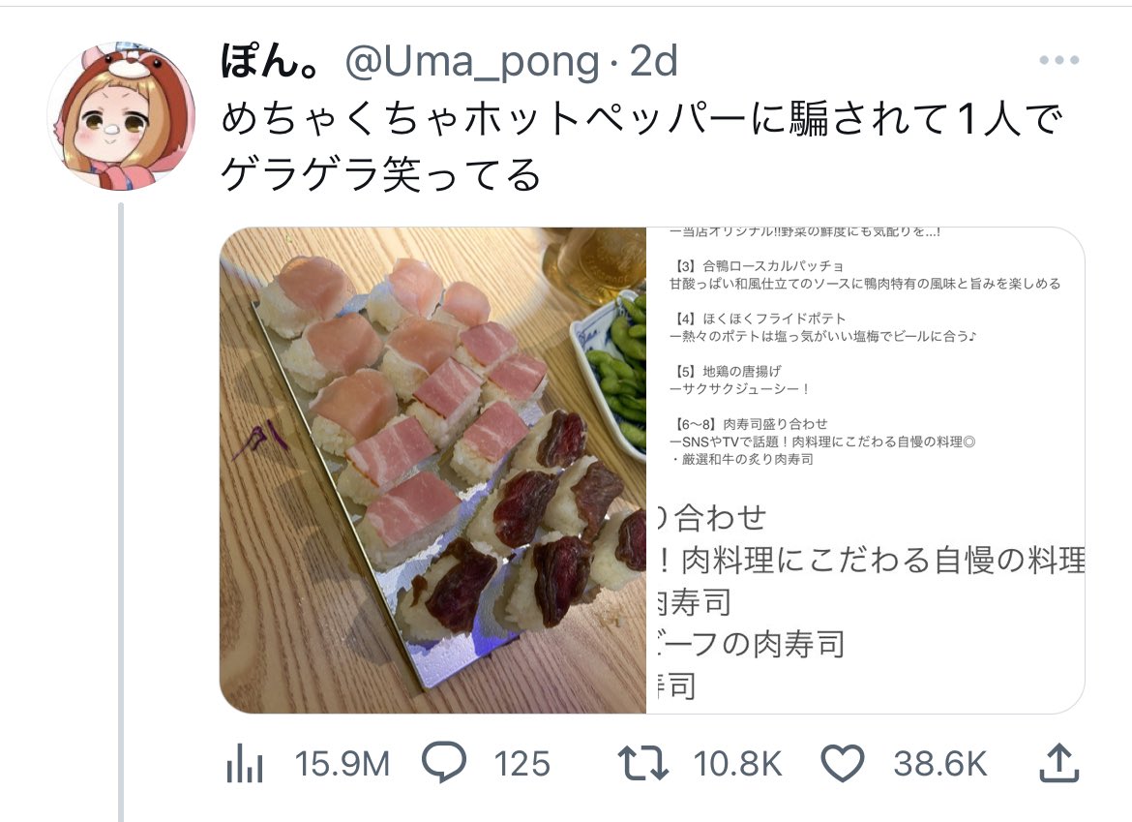Open the meat sushi photo
The height and width of the screenshot is (822, 1132).
[432, 471]
